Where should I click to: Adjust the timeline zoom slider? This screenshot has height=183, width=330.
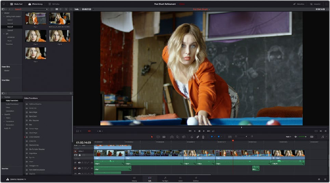pyautogui.click(x=244, y=137)
